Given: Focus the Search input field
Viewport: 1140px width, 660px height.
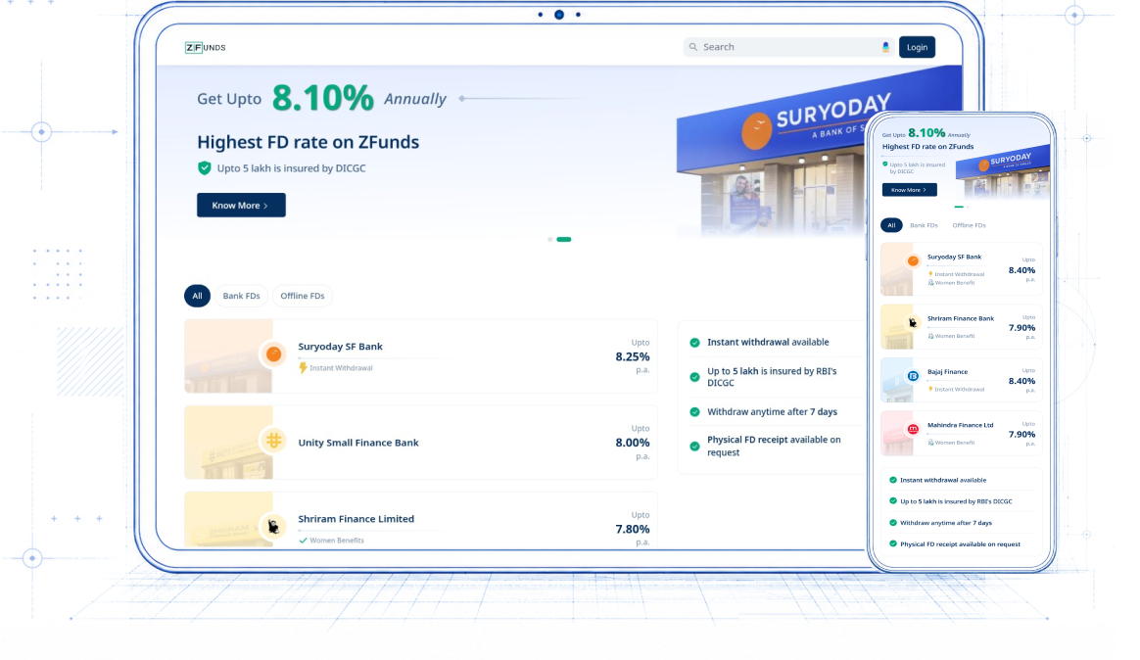Looking at the screenshot, I should (788, 47).
